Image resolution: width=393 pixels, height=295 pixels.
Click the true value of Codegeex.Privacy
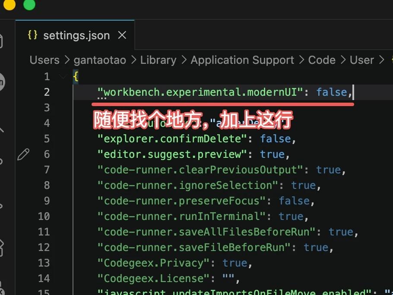(235, 263)
